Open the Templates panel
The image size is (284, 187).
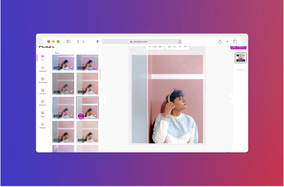[x=43, y=80]
